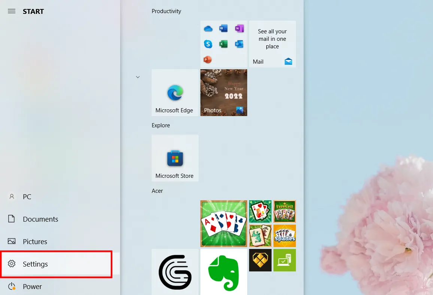Click the Power option
This screenshot has height=295, width=433.
coord(32,286)
